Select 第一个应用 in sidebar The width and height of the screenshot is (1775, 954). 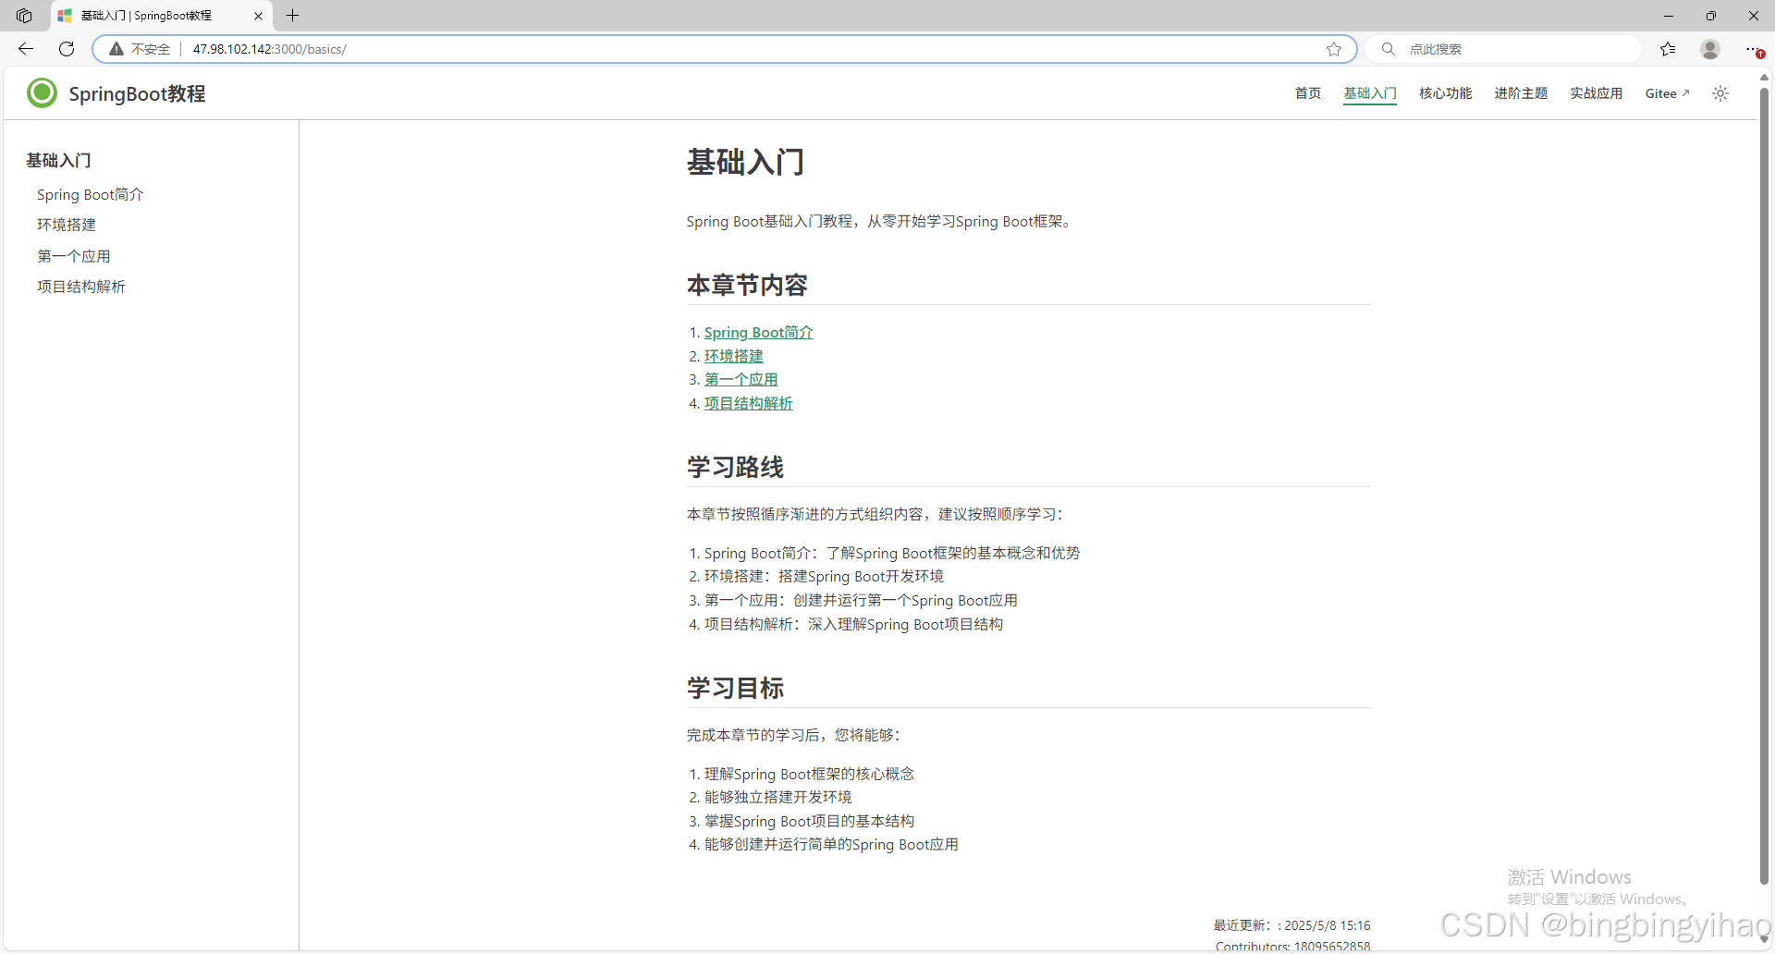74,256
